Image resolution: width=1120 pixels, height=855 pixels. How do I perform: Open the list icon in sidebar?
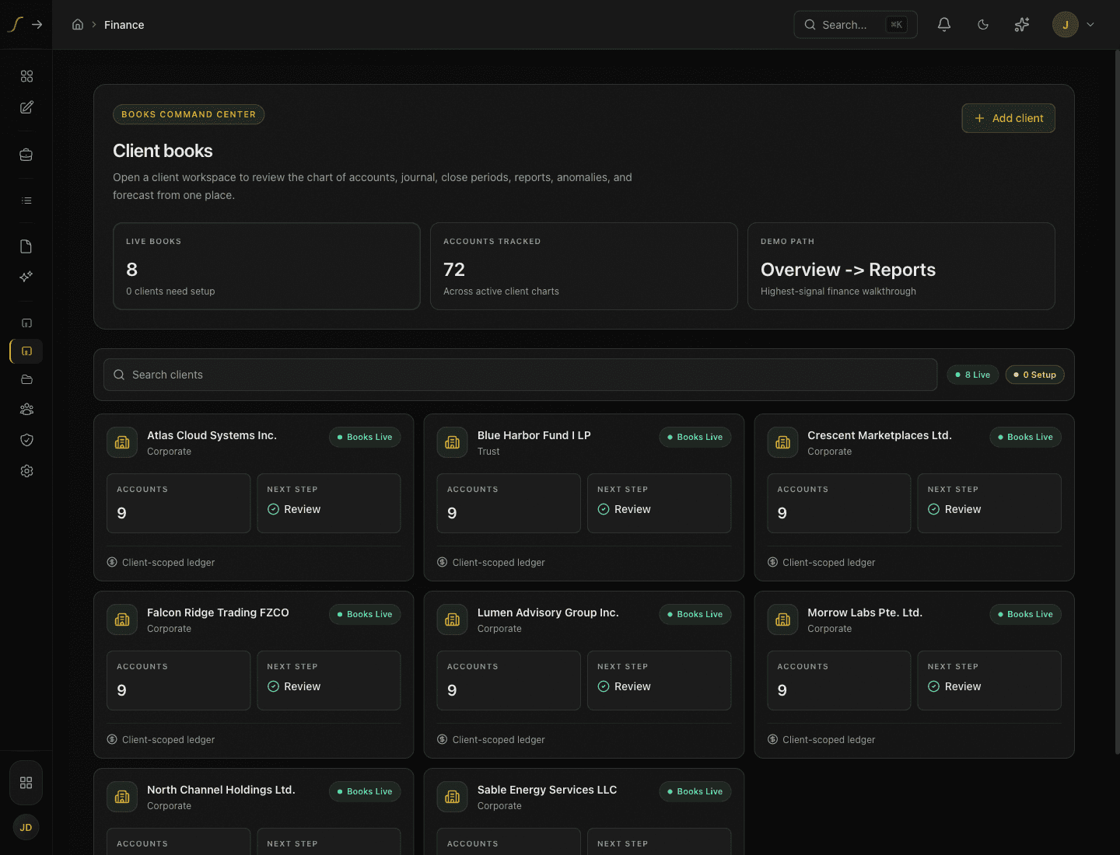(26, 201)
